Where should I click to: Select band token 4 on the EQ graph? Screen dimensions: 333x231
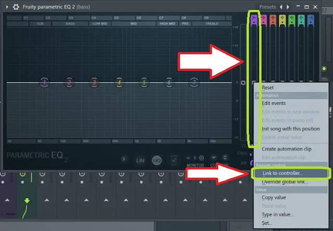(119, 82)
